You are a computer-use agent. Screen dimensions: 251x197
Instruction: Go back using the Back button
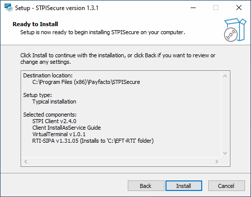[146, 186]
